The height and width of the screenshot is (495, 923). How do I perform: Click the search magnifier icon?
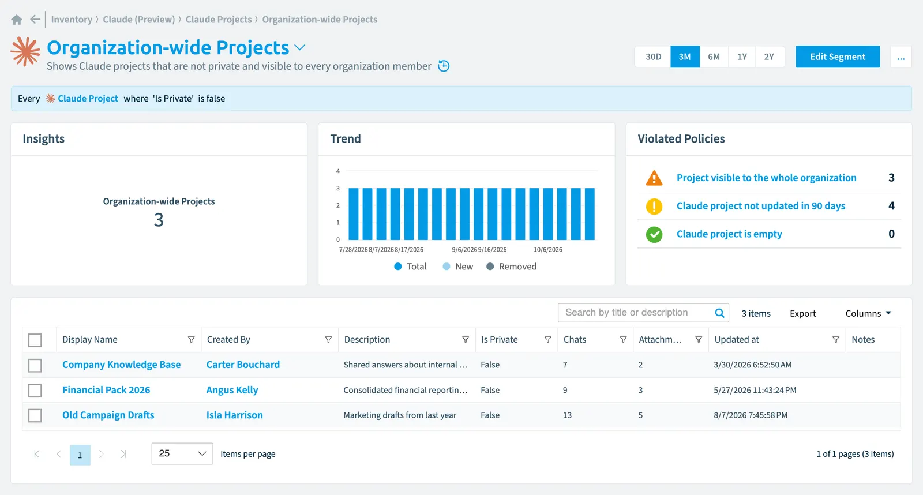point(719,313)
